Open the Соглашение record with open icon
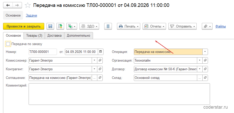Image resolution: width=234 pixels, height=113 pixels. point(100,78)
